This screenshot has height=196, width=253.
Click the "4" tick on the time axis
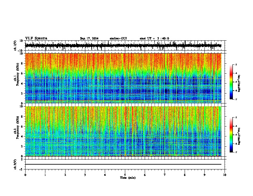click(x=105, y=175)
